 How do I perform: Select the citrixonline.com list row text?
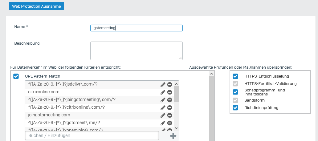[x=44, y=92]
